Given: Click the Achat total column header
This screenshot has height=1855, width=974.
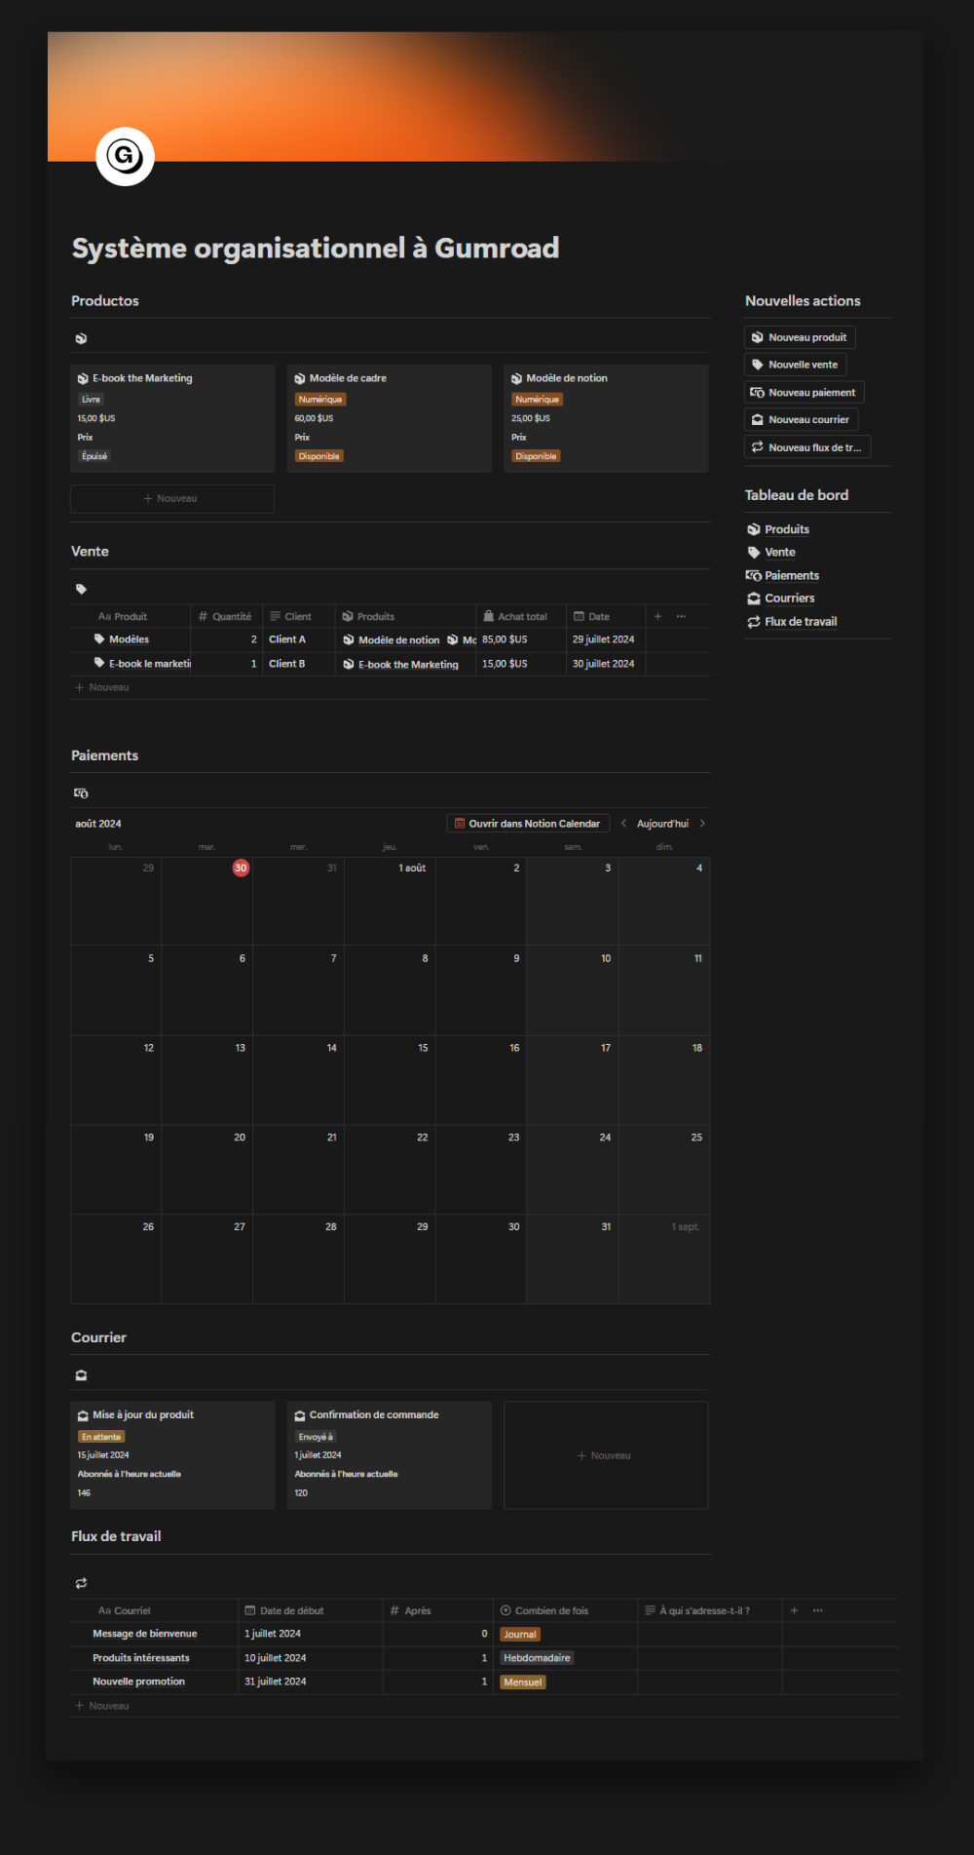Looking at the screenshot, I should (521, 616).
